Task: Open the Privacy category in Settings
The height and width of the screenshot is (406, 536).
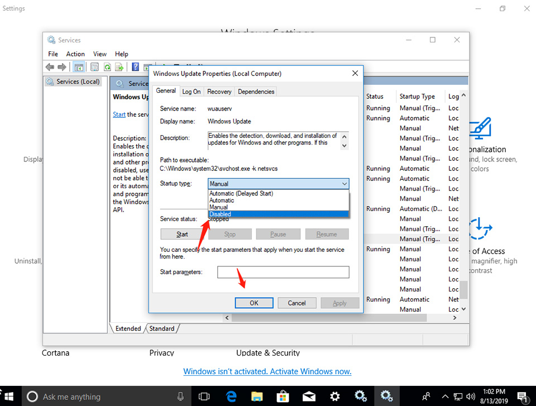Action: tap(162, 352)
